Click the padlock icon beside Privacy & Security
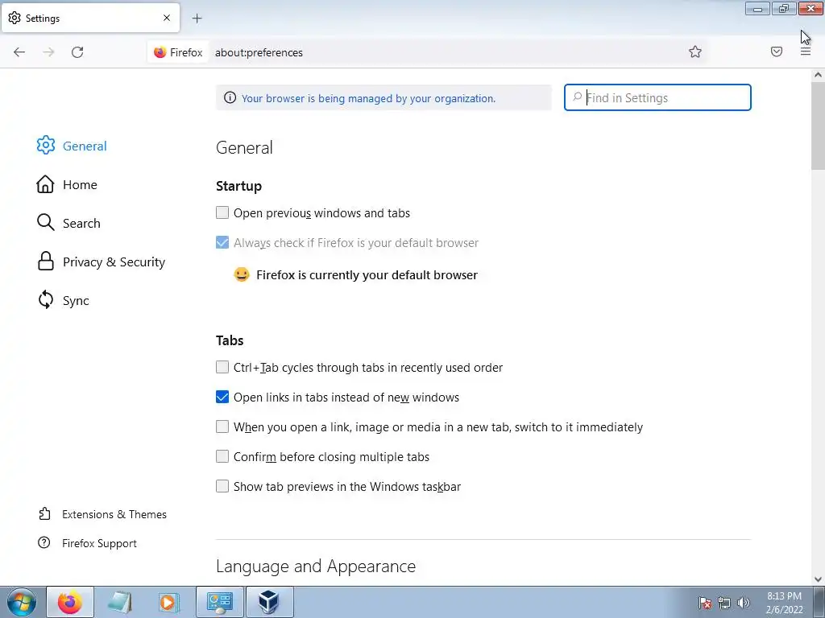825x618 pixels. (x=46, y=261)
